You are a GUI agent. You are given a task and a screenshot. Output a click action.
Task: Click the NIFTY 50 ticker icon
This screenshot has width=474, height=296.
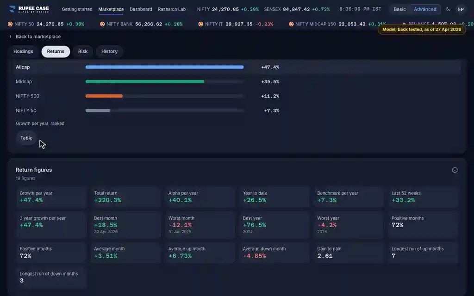coord(10,24)
